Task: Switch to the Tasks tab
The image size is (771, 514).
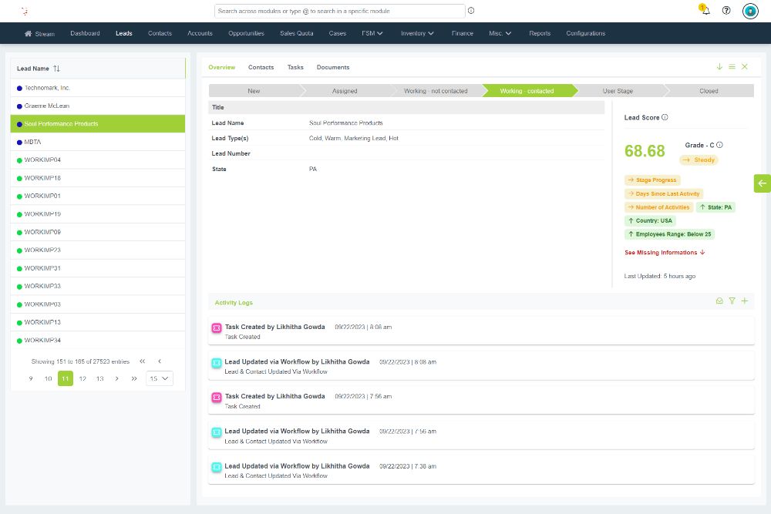Action: pyautogui.click(x=295, y=68)
